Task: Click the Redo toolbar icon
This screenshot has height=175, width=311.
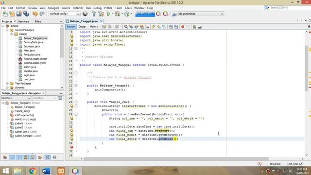Action: point(42,14)
